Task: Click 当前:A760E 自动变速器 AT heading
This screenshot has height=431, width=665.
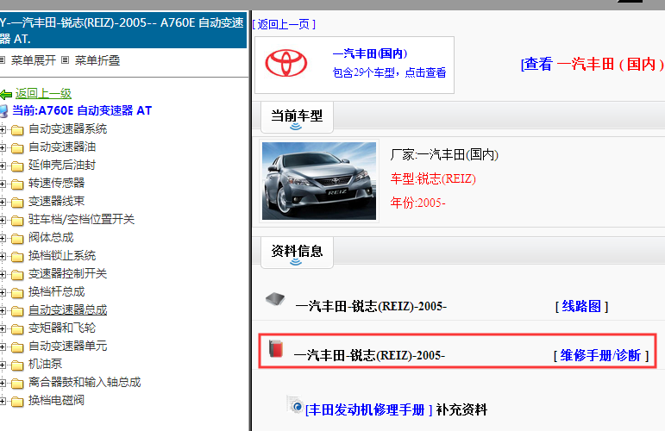Action: click(x=82, y=111)
